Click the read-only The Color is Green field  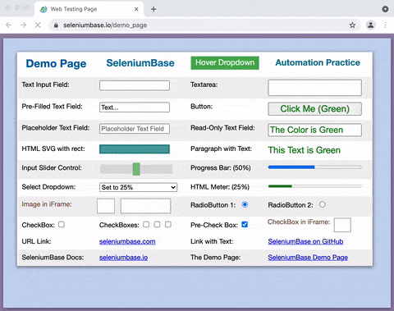pyautogui.click(x=314, y=130)
